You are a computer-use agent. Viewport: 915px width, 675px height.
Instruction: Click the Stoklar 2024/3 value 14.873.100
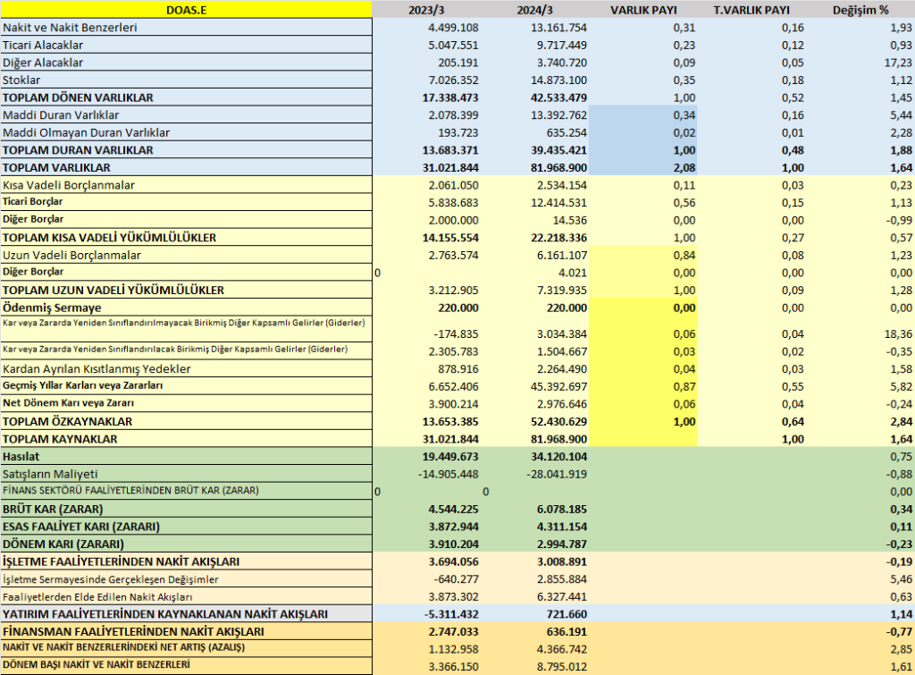558,80
